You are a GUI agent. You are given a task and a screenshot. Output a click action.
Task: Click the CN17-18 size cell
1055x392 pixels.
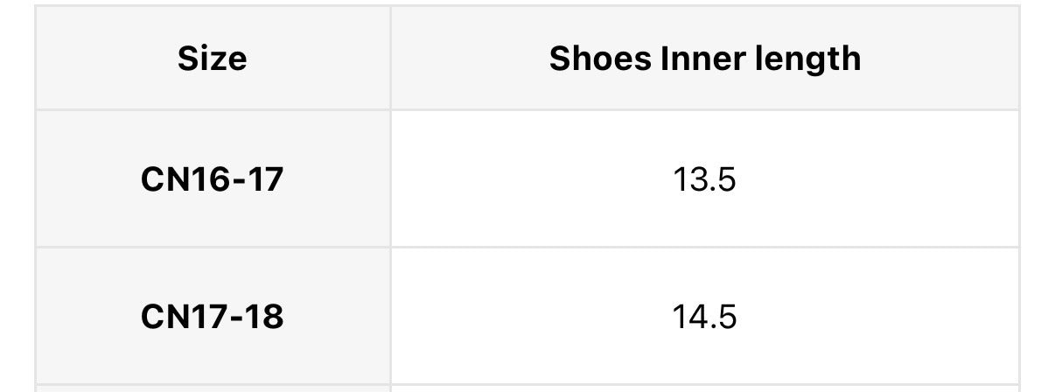click(212, 316)
